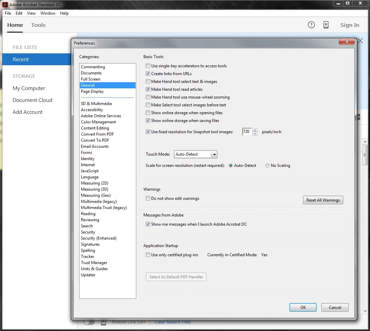Select Recent in file lists
Screen dimensions: 370x331
pos(37,59)
